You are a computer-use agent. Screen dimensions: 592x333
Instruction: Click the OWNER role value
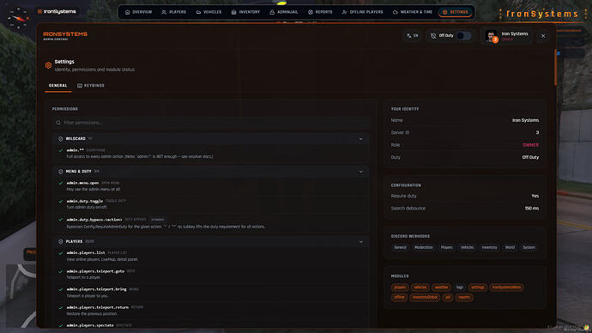pos(530,145)
